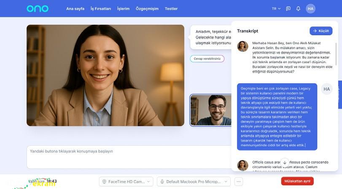Screen dimensions: 342x189
Task: Leave interview with Mülakattan ayrıl
Action: coord(297,181)
